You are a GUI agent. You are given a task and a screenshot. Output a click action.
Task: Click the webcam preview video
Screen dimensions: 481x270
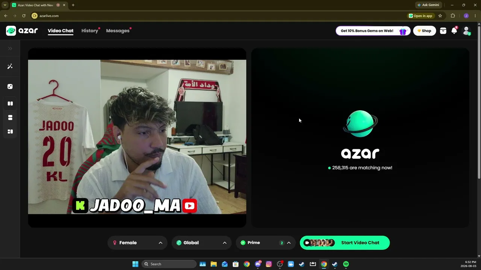tap(137, 137)
